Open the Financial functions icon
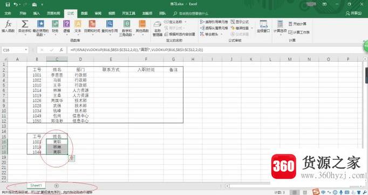The height and width of the screenshot is (195, 368). pyautogui.click(x=55, y=24)
